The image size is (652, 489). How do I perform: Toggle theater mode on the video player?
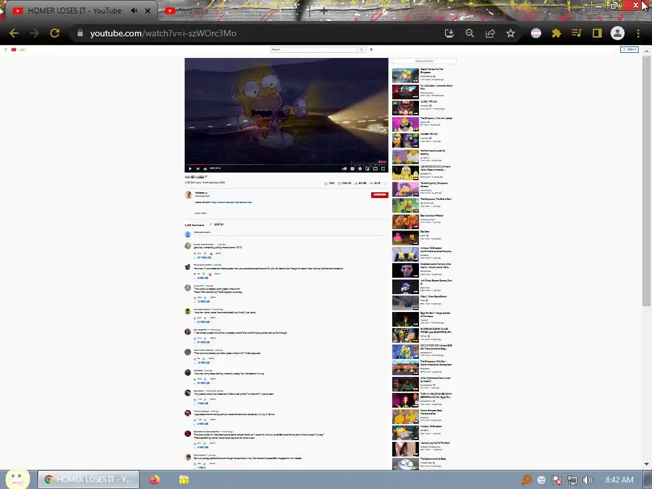375,168
